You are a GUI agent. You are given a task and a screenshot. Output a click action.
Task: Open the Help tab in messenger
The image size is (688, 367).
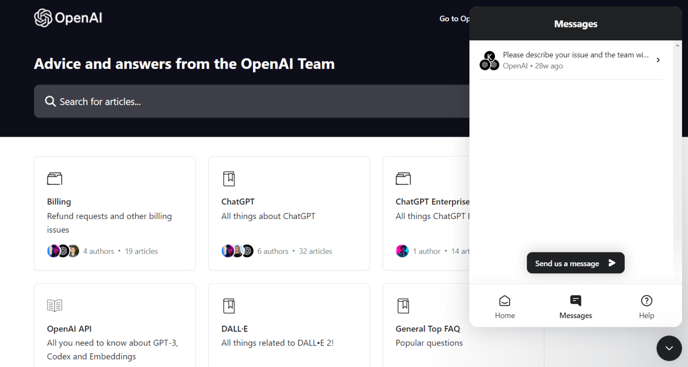pos(646,307)
